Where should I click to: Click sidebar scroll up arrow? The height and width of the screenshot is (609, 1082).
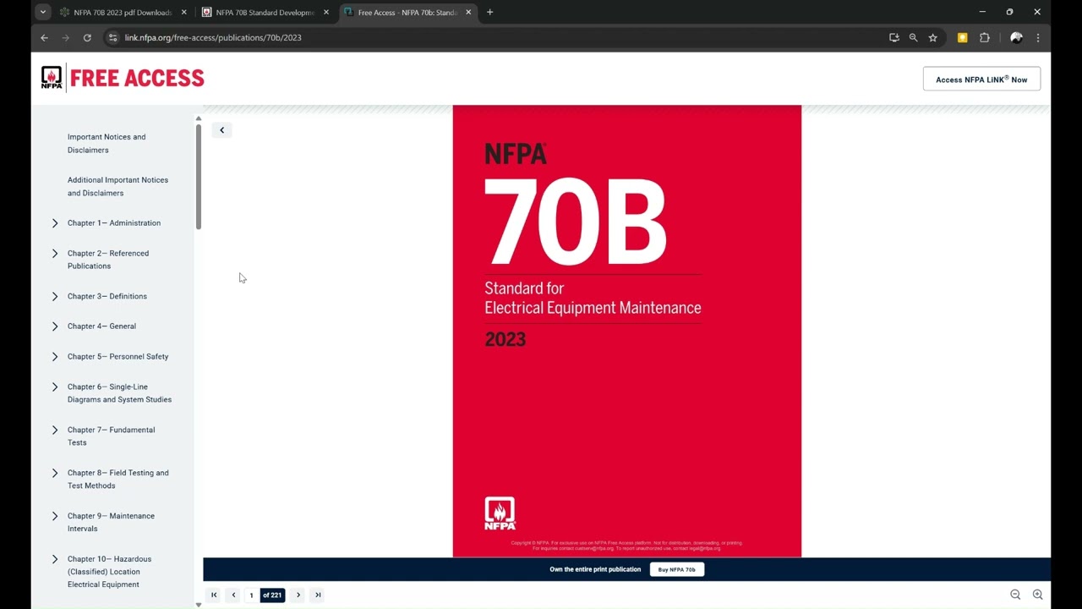199,118
